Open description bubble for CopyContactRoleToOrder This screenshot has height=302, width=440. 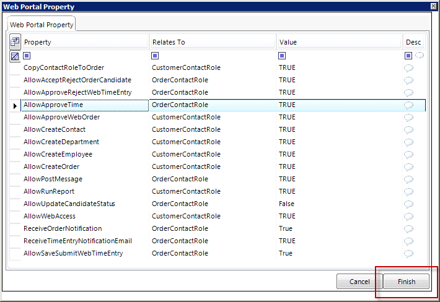click(x=408, y=67)
